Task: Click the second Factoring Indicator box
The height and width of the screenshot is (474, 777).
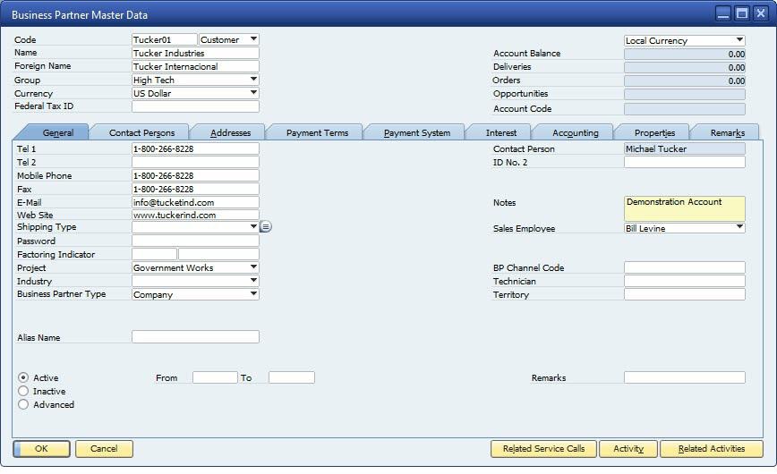Action: pos(218,254)
